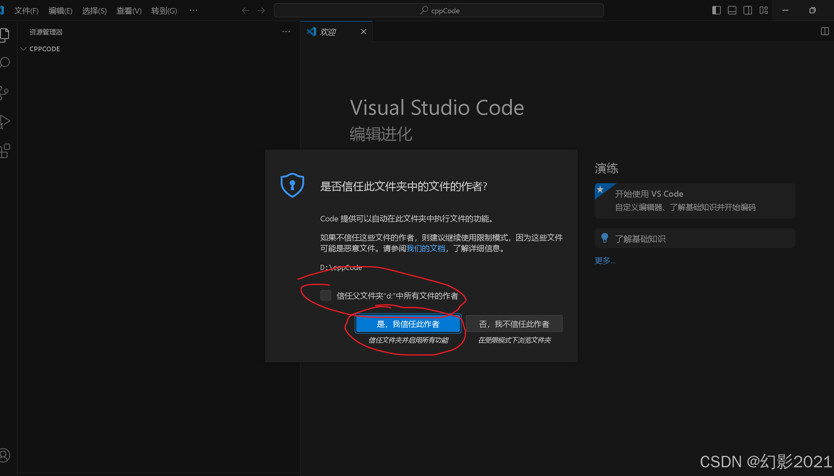The height and width of the screenshot is (476, 834).
Task: Open the Source Control view
Action: [x=4, y=93]
